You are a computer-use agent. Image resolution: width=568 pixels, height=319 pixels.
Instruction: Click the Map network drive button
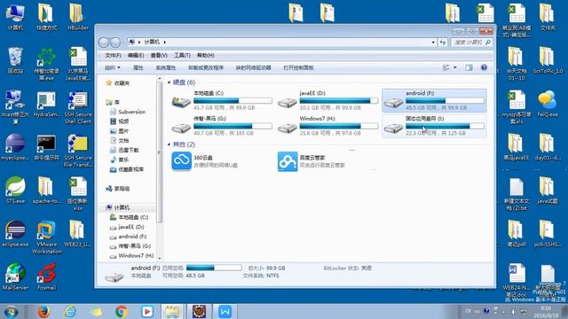coord(253,67)
